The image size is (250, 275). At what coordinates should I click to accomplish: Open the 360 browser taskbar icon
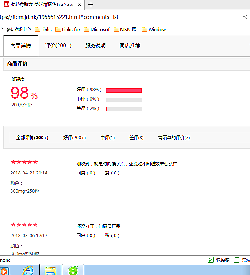73,270
